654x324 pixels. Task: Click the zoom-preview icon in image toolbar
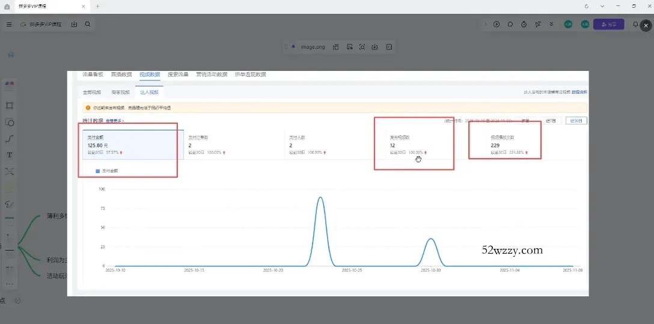click(362, 47)
